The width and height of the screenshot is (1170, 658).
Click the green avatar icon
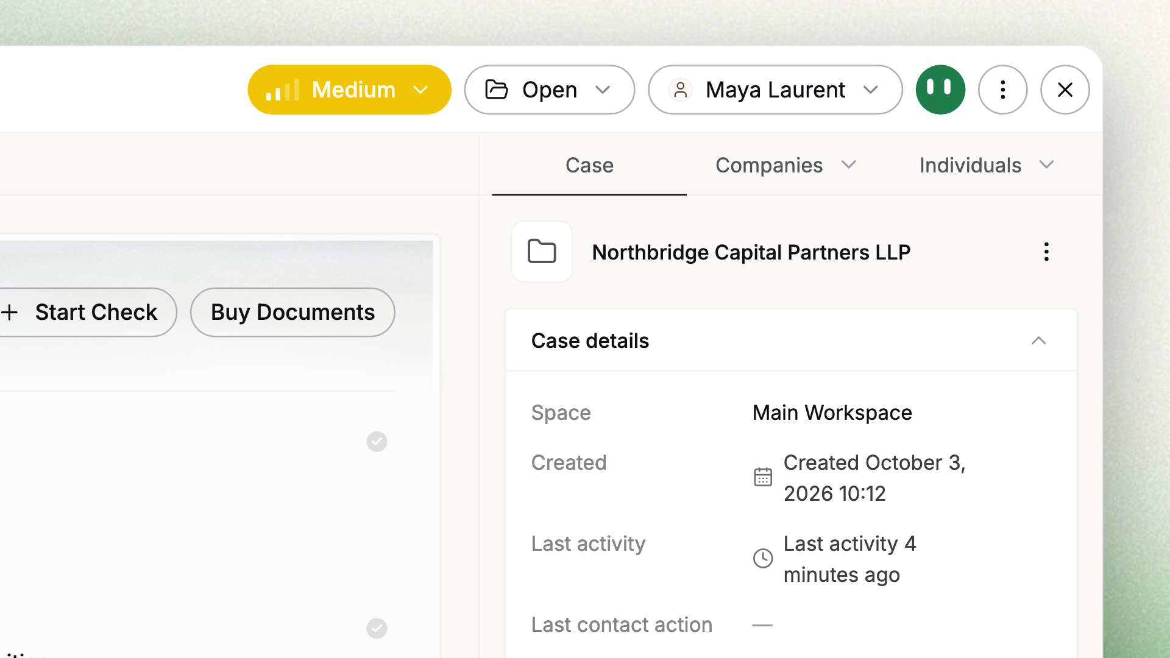(940, 90)
